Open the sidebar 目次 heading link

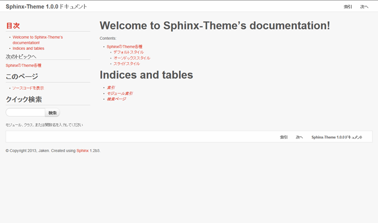coord(13,26)
